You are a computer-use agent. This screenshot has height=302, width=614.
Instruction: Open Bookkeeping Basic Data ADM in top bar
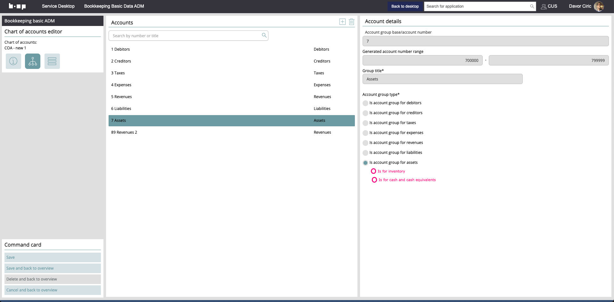114,6
